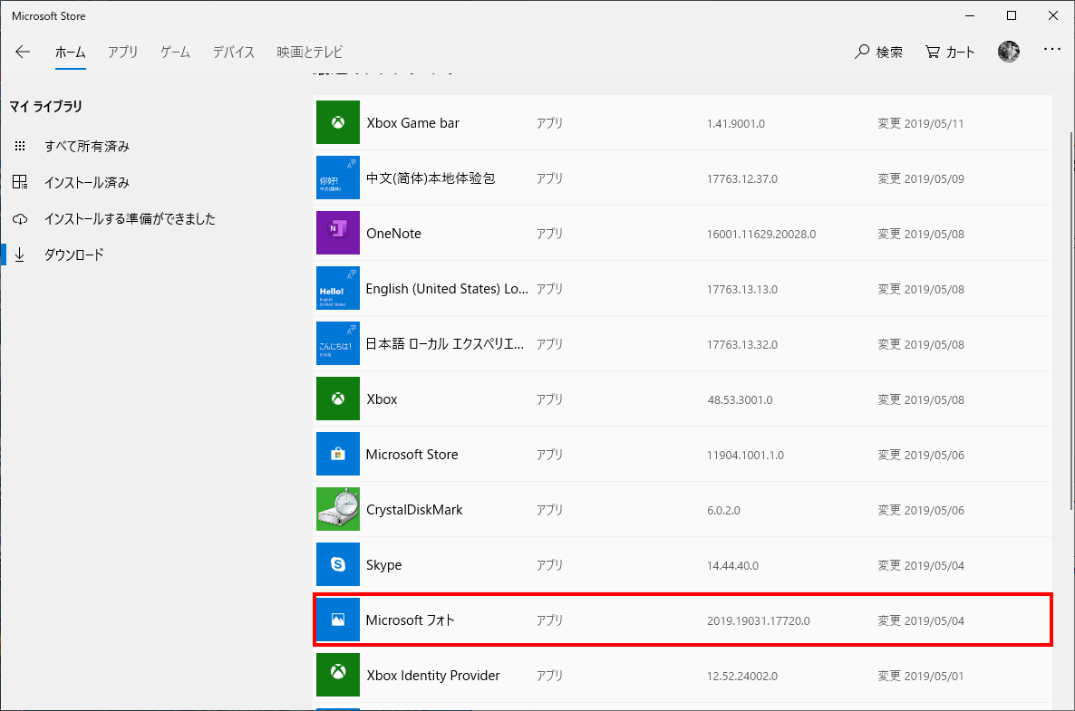Click the OneNote app icon
The width and height of the screenshot is (1075, 711).
(x=338, y=233)
